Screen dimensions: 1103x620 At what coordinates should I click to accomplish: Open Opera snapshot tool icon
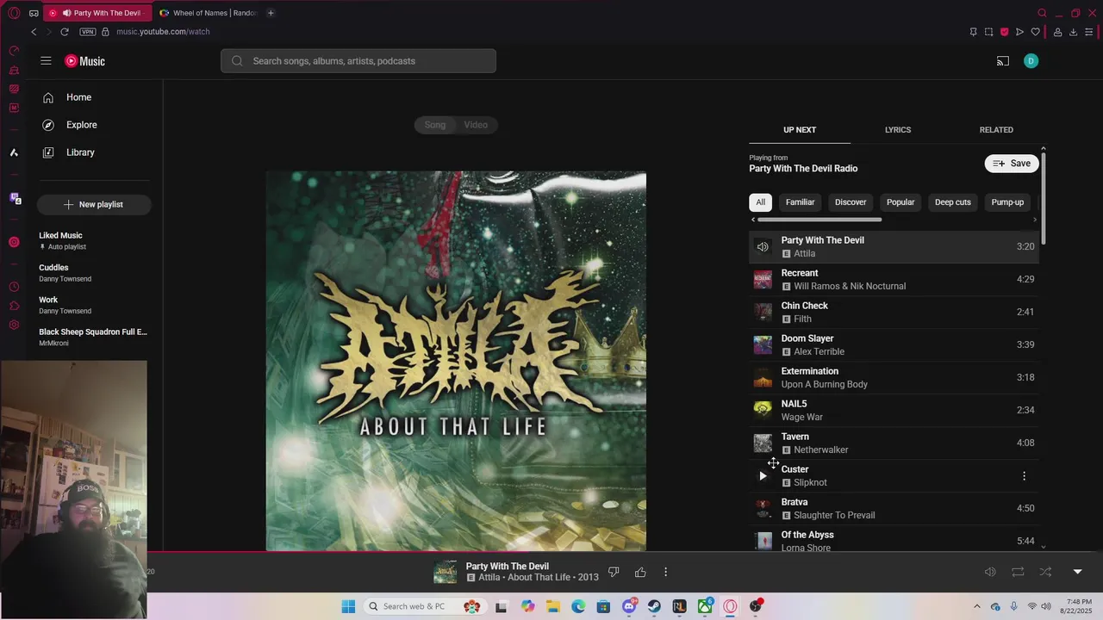988,32
